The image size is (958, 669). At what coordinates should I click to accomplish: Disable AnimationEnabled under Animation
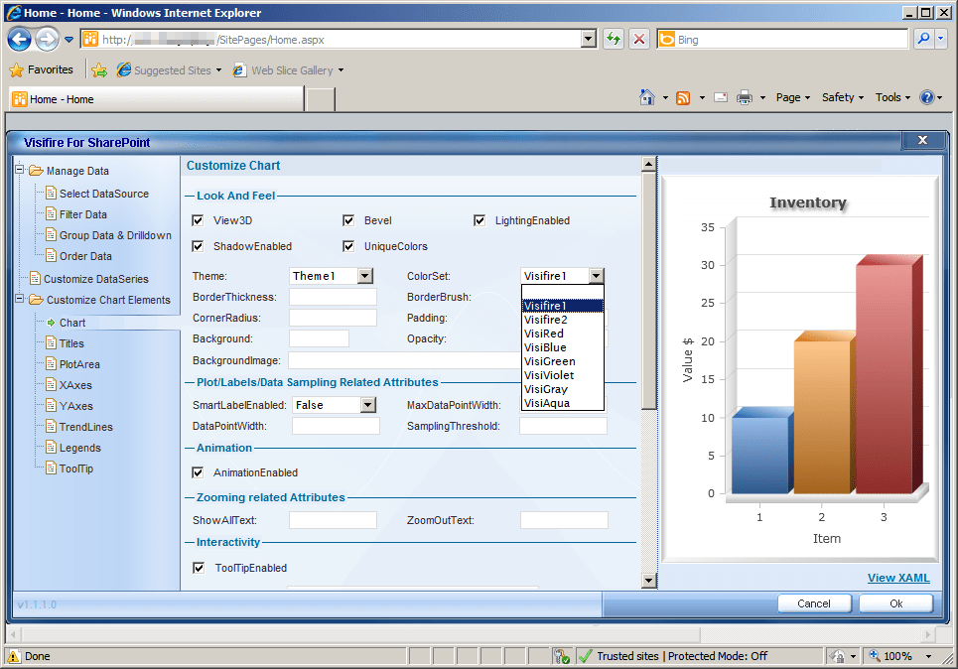pos(196,472)
